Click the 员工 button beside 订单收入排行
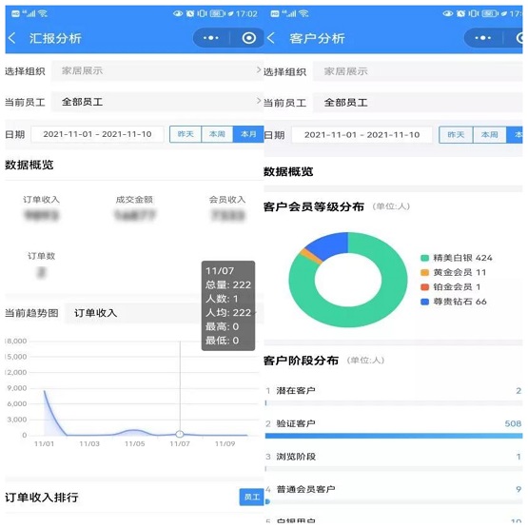 point(251,497)
